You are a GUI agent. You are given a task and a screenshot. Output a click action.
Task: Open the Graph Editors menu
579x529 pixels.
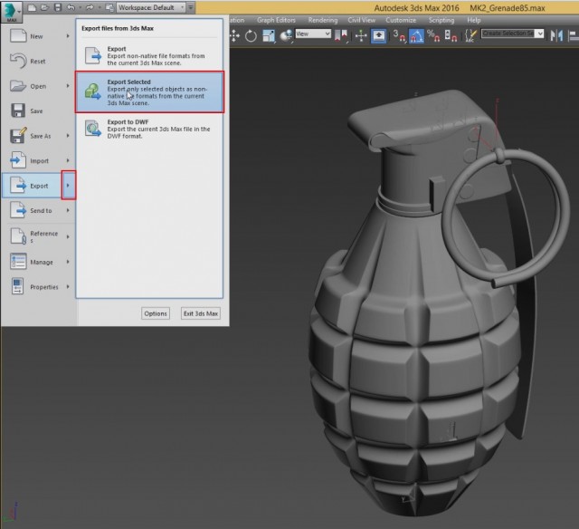278,20
